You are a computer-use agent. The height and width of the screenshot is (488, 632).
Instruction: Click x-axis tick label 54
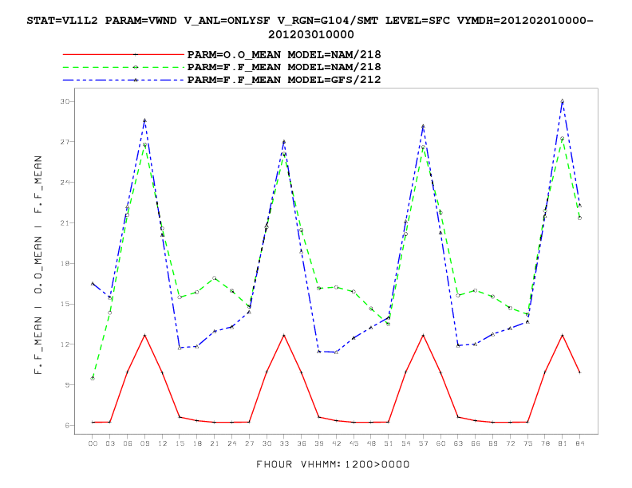[x=406, y=443]
